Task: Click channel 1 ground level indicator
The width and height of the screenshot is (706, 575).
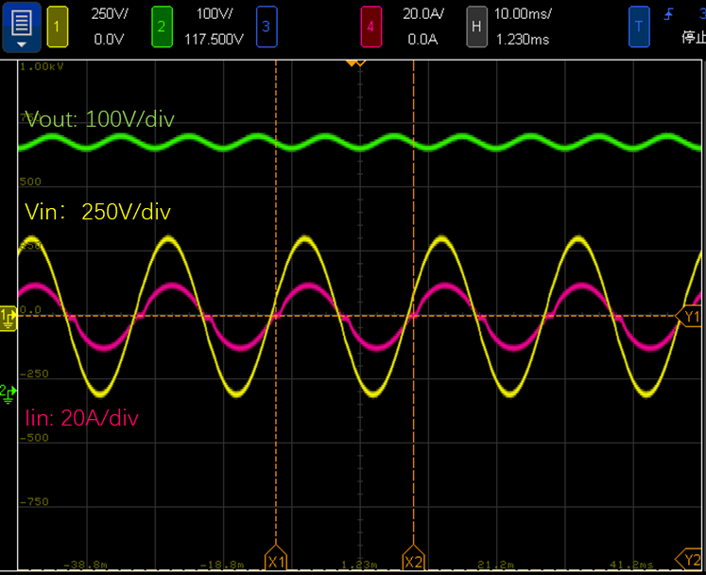Action: pyautogui.click(x=8, y=316)
